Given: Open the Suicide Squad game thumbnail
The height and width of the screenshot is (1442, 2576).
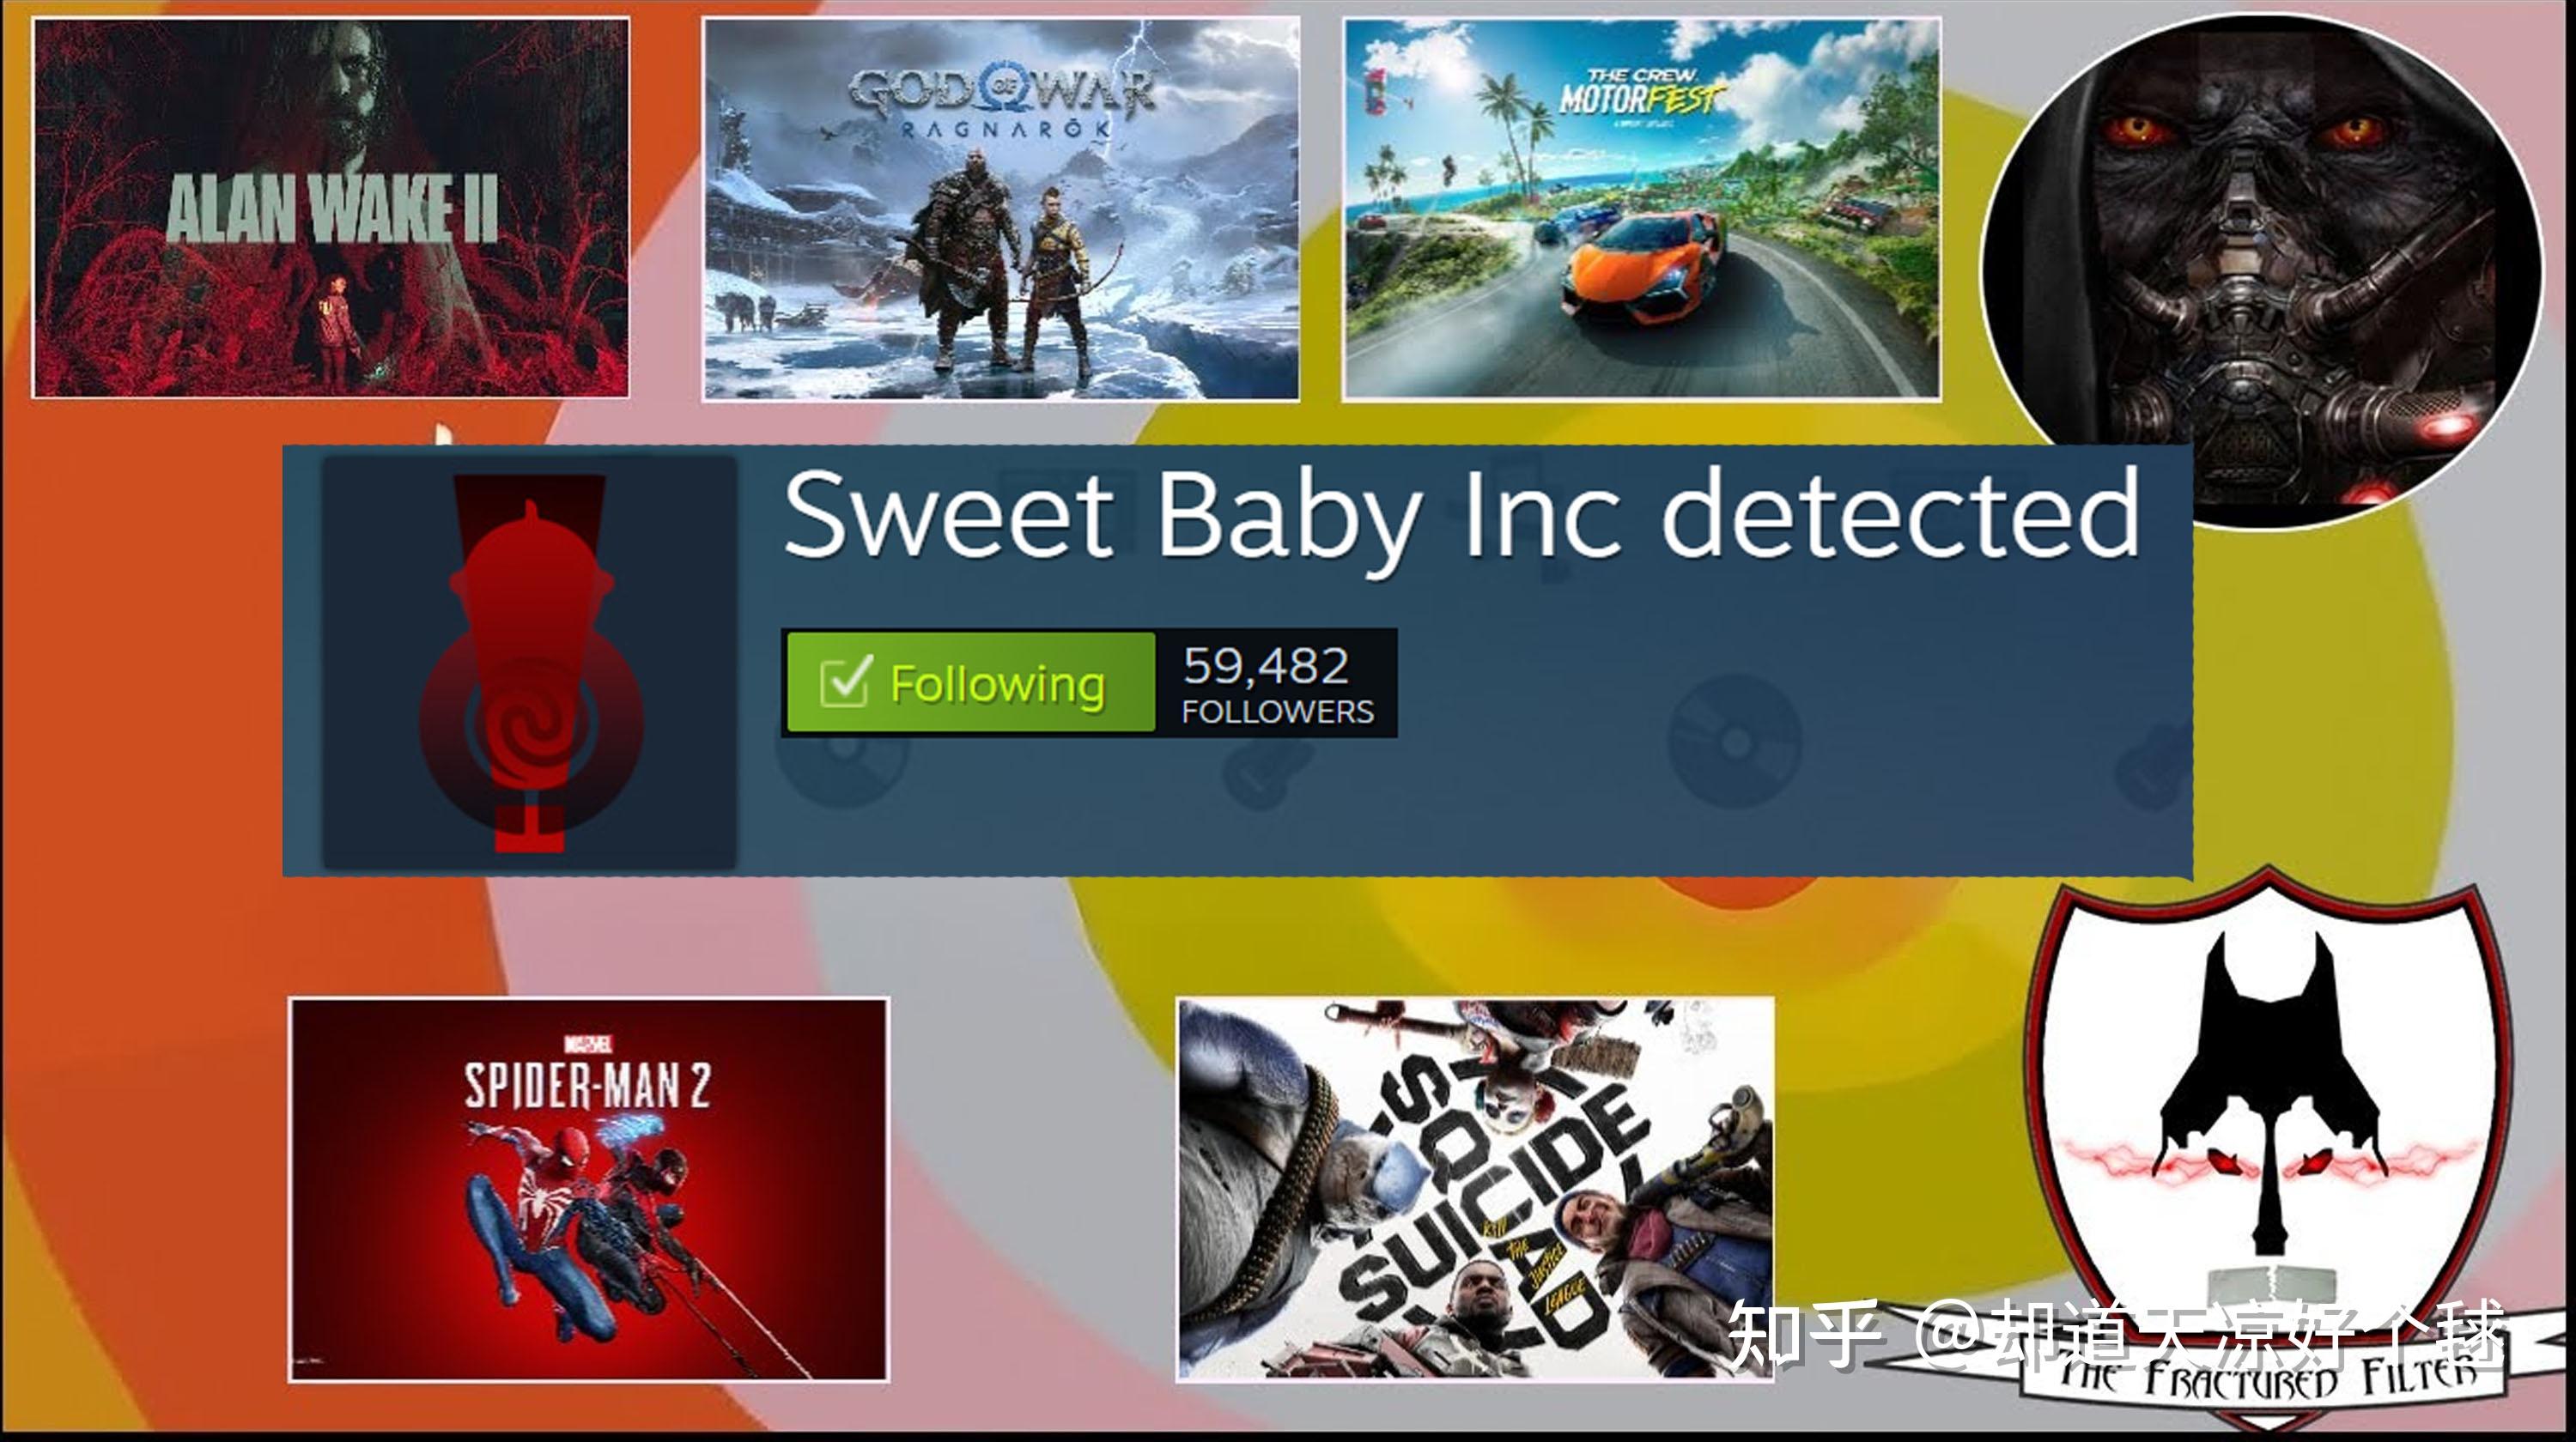Looking at the screenshot, I should tap(1475, 1189).
